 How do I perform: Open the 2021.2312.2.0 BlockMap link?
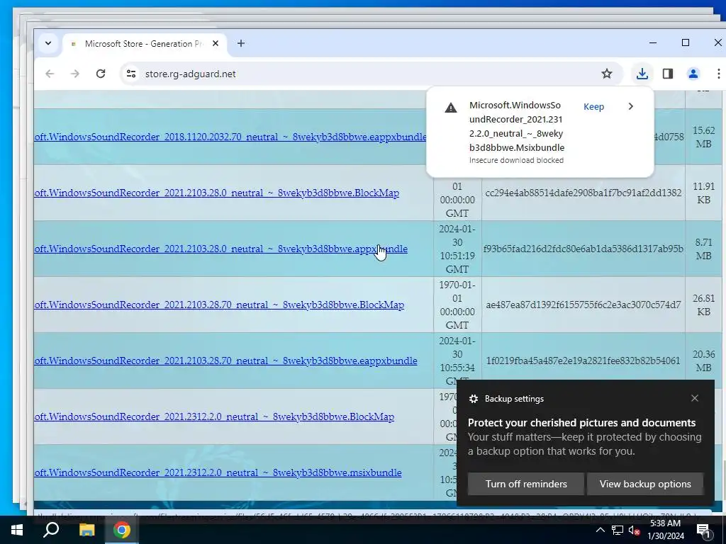pyautogui.click(x=214, y=416)
